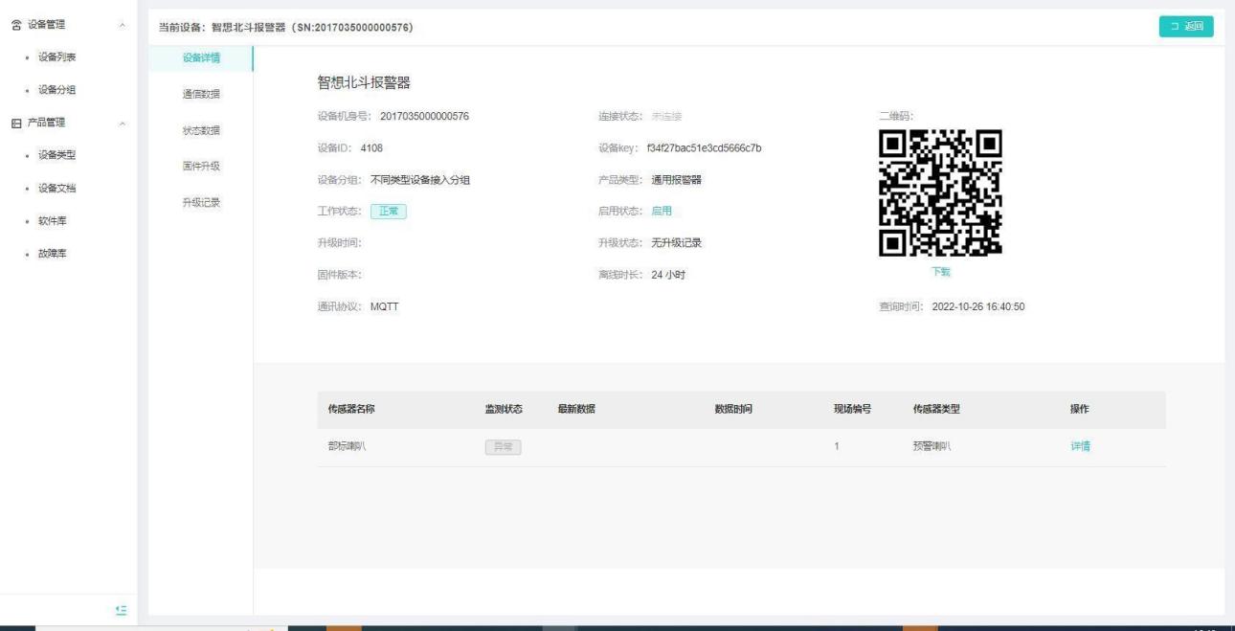
Task: Collapse the 设备管理 menu chevron
Action: tap(121, 25)
